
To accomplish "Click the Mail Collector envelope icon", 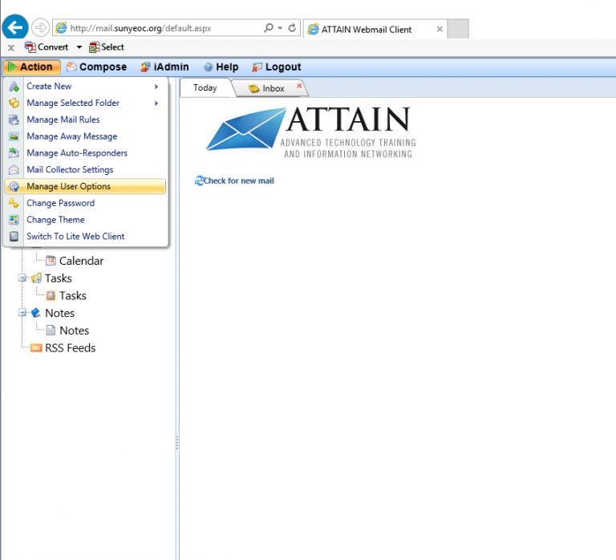I will coord(14,170).
